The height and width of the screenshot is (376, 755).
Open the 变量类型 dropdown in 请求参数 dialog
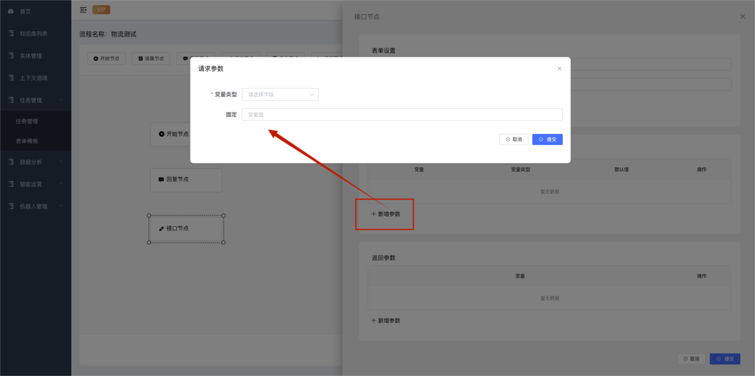[x=280, y=94]
